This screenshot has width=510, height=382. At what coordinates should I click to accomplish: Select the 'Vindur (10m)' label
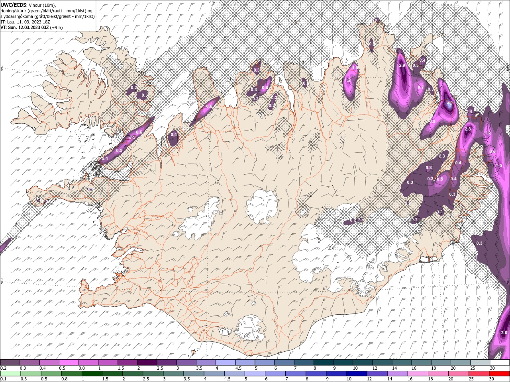point(43,5)
